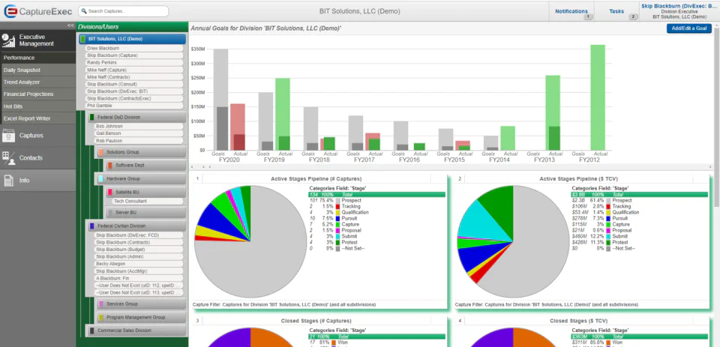Select user Phil Gamble
Image resolution: width=720 pixels, height=347 pixels.
133,106
